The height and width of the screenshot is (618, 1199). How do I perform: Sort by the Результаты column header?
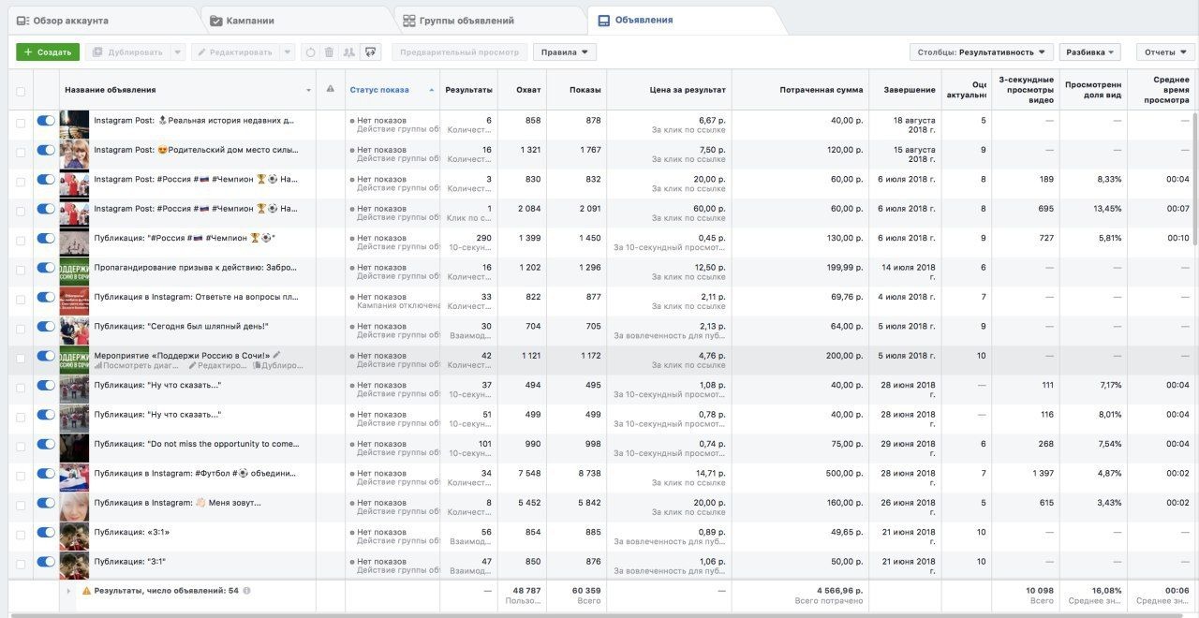pos(468,90)
